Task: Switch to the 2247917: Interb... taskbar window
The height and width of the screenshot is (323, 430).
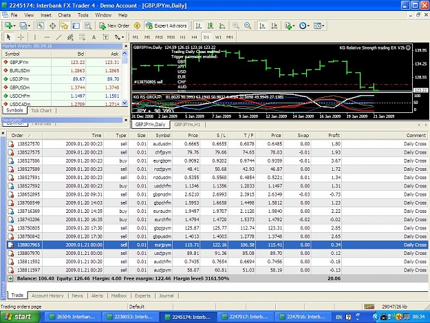Action: coord(245,317)
